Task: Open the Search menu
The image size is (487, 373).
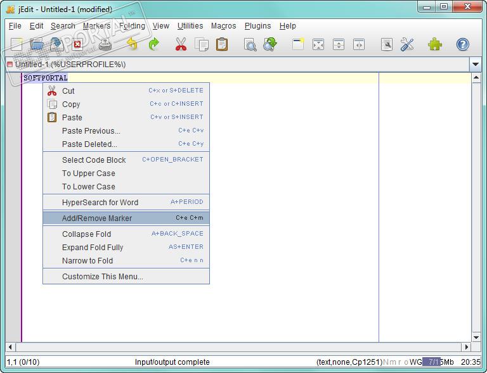Action: click(x=63, y=26)
